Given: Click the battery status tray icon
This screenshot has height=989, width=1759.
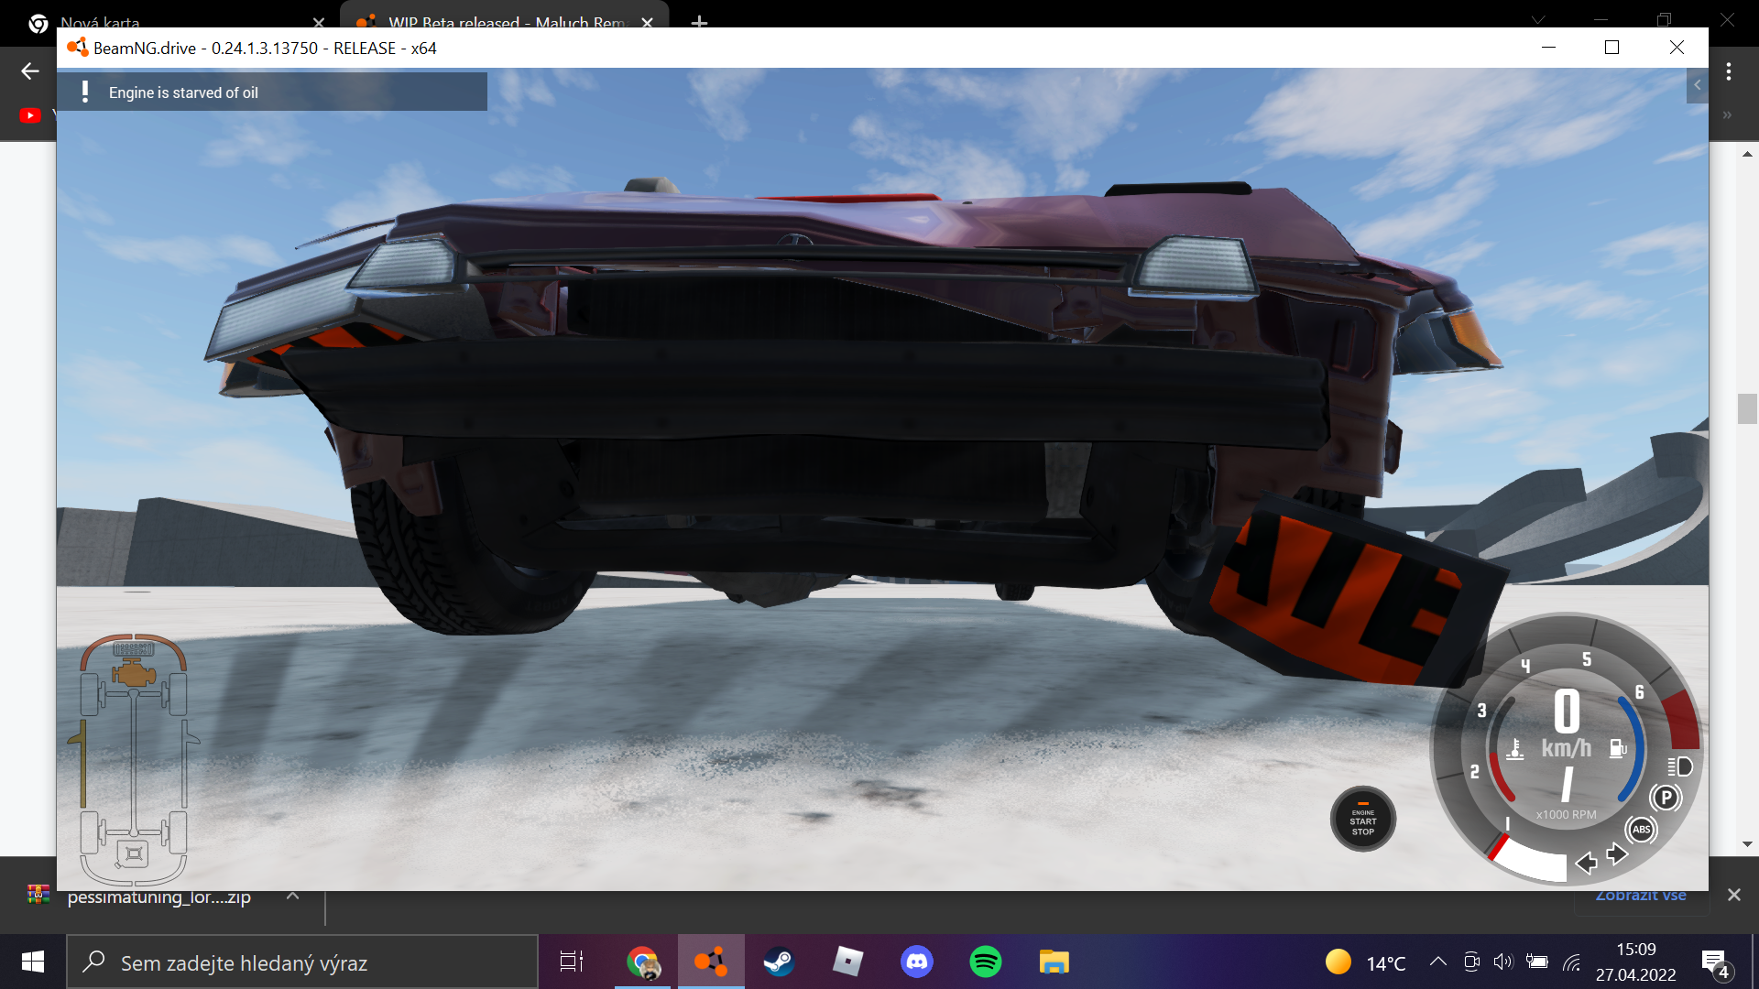Looking at the screenshot, I should [x=1537, y=962].
